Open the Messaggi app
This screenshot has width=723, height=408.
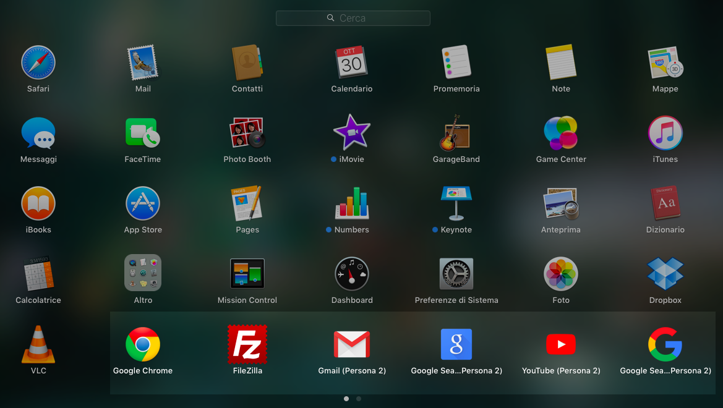[38, 134]
